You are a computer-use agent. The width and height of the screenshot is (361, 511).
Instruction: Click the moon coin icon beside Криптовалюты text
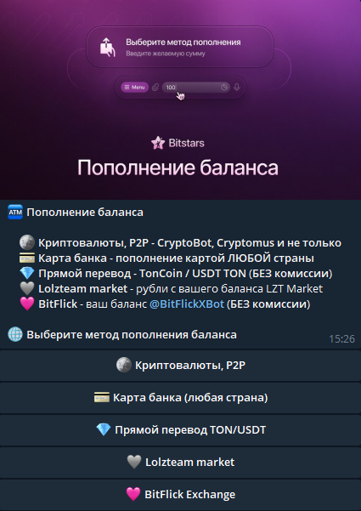(x=27, y=243)
